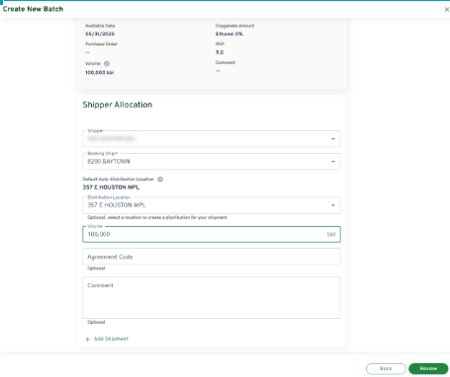This screenshot has width=450, height=377.
Task: Click the Shipper Allocation heading
Action: click(x=118, y=105)
